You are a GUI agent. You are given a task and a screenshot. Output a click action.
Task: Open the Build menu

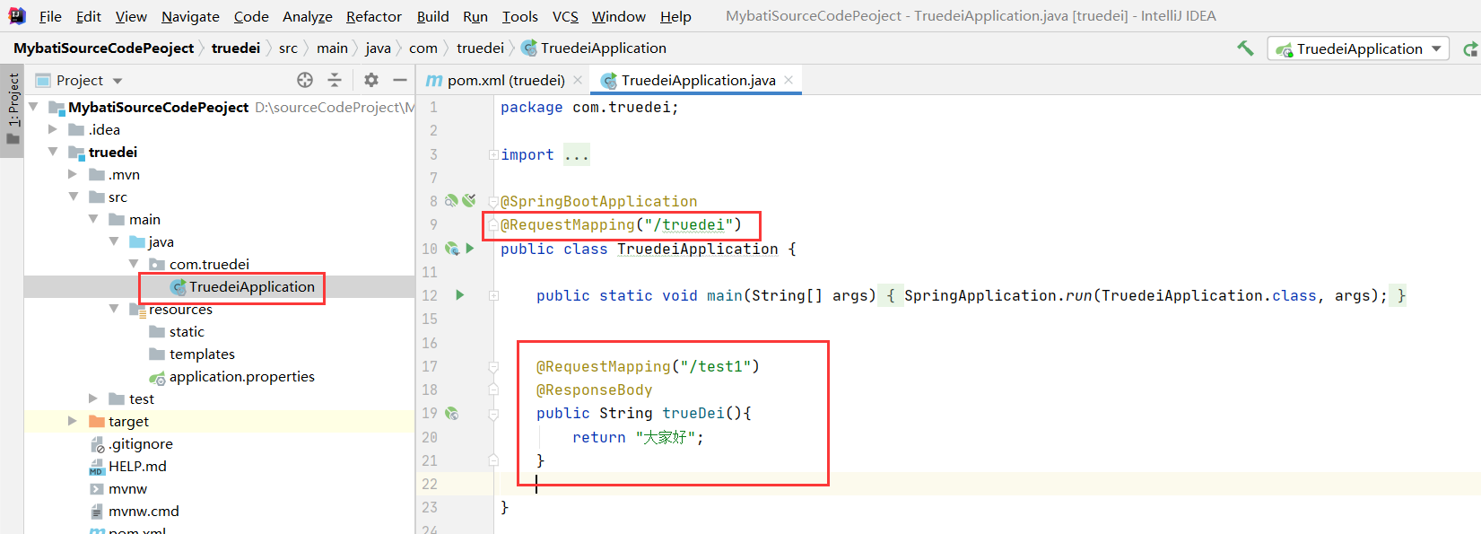point(433,16)
